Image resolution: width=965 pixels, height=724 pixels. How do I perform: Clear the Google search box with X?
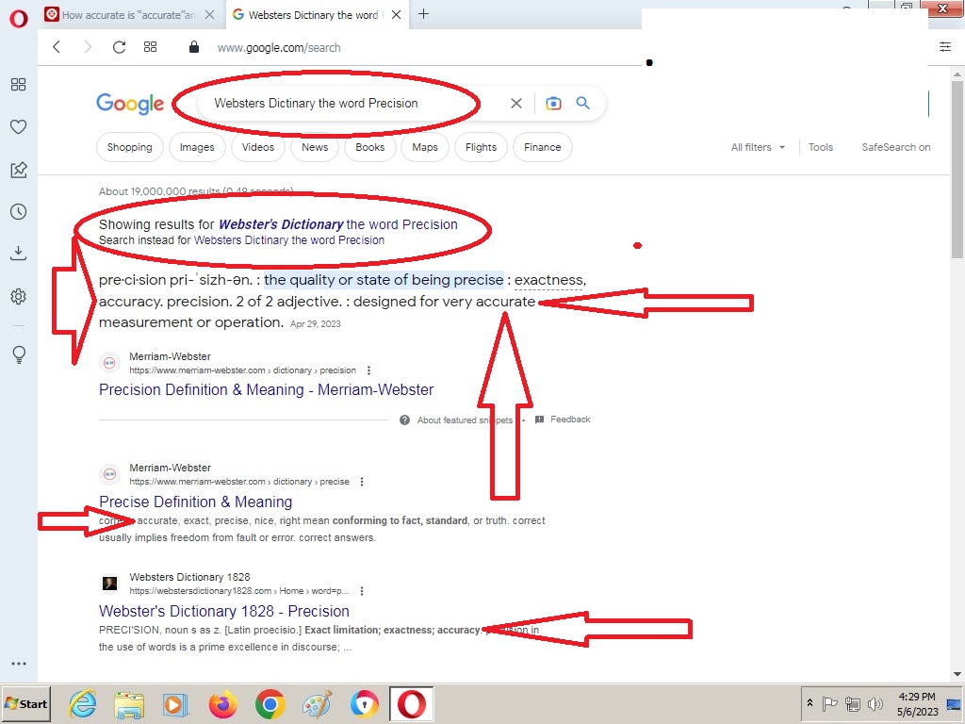point(516,104)
